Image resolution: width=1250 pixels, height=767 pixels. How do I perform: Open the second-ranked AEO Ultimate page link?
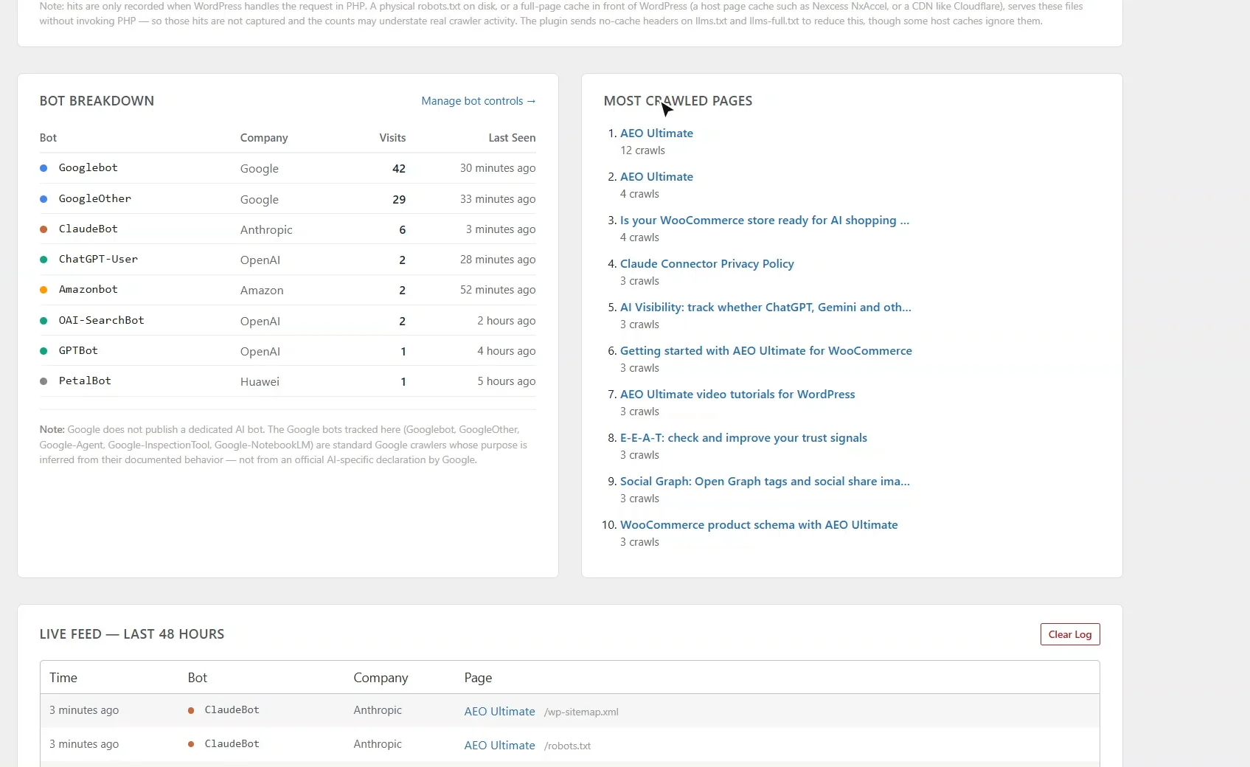(656, 177)
